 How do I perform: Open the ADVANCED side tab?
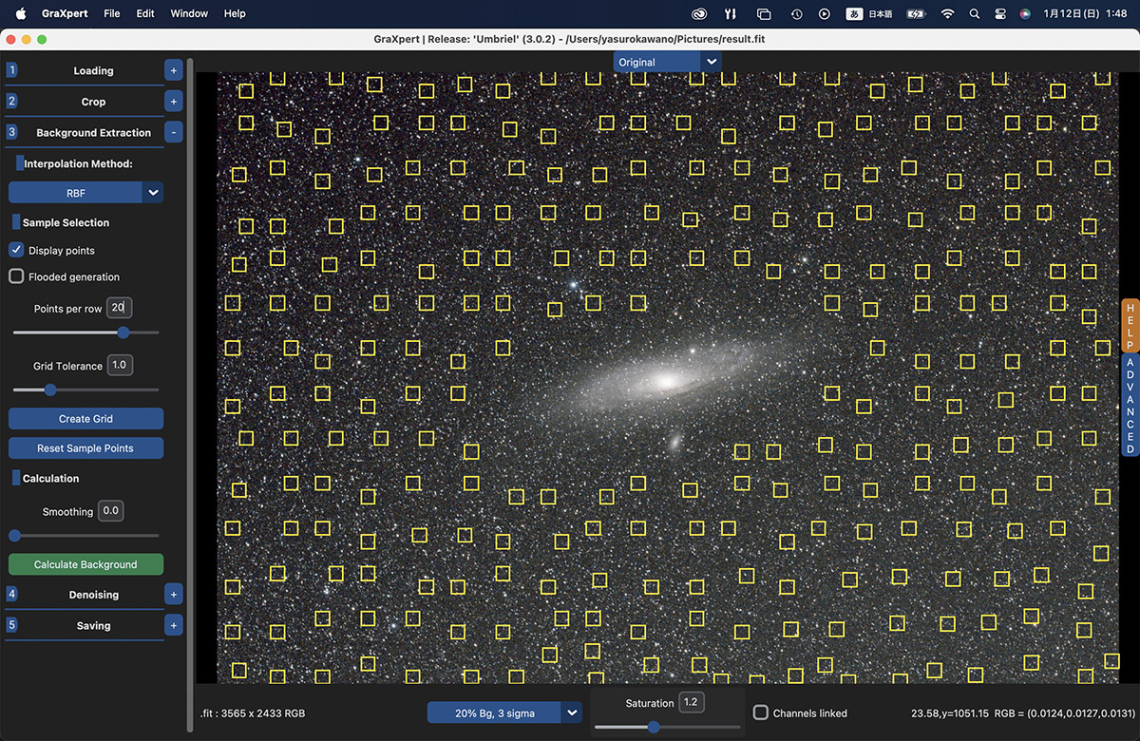pyautogui.click(x=1130, y=406)
